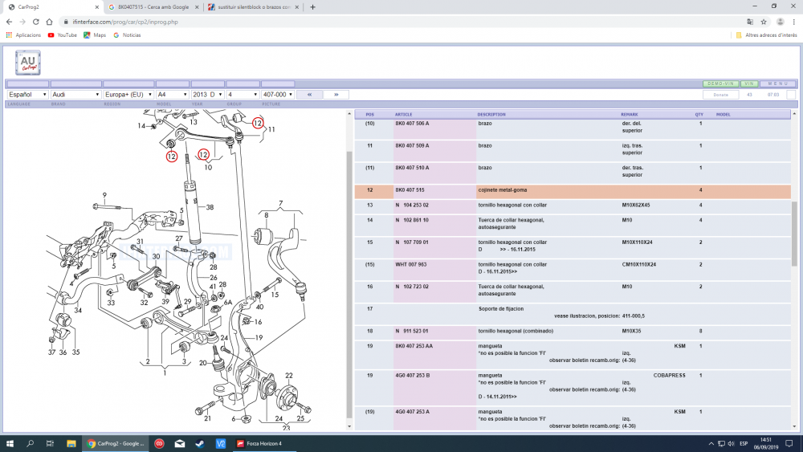Reload the current page

pos(36,22)
